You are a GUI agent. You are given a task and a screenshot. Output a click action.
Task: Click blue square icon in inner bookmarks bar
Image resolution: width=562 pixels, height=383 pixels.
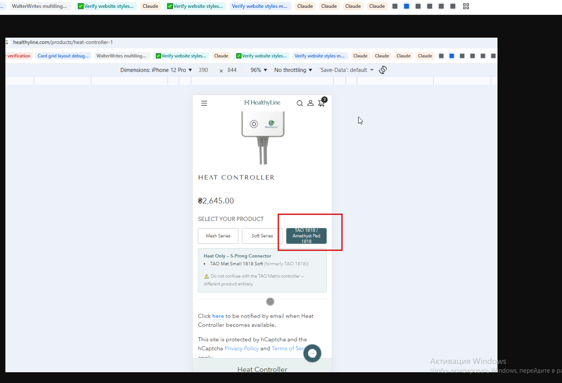tap(452, 56)
